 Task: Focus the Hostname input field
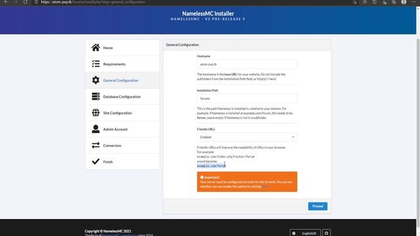(247, 64)
